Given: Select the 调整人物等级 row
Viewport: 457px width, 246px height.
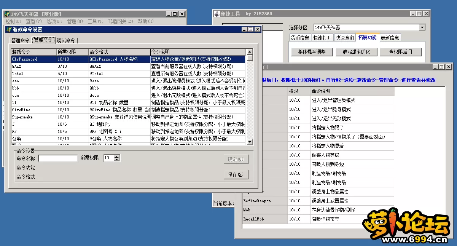Looking at the screenshot, I should click(328, 155).
